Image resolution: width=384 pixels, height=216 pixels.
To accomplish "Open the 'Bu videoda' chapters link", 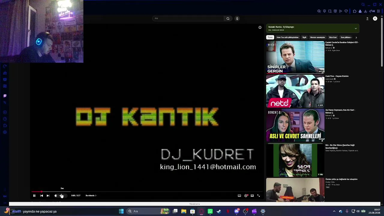I will click(91, 196).
